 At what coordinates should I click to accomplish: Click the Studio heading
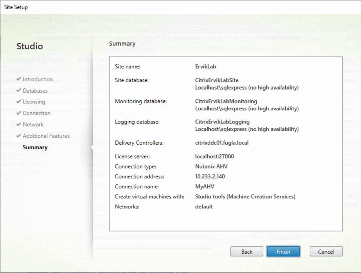point(30,46)
